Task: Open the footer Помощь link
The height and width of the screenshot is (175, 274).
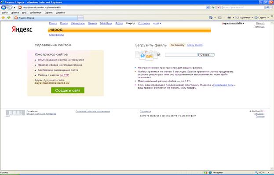Action: pos(260,116)
